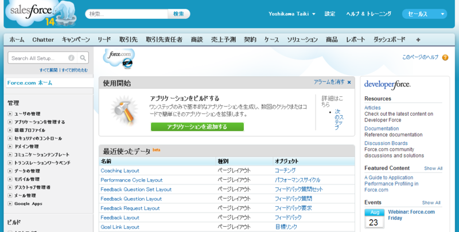Expand データの管理 tree node
Screen dimensions: 459x232
click(10, 171)
